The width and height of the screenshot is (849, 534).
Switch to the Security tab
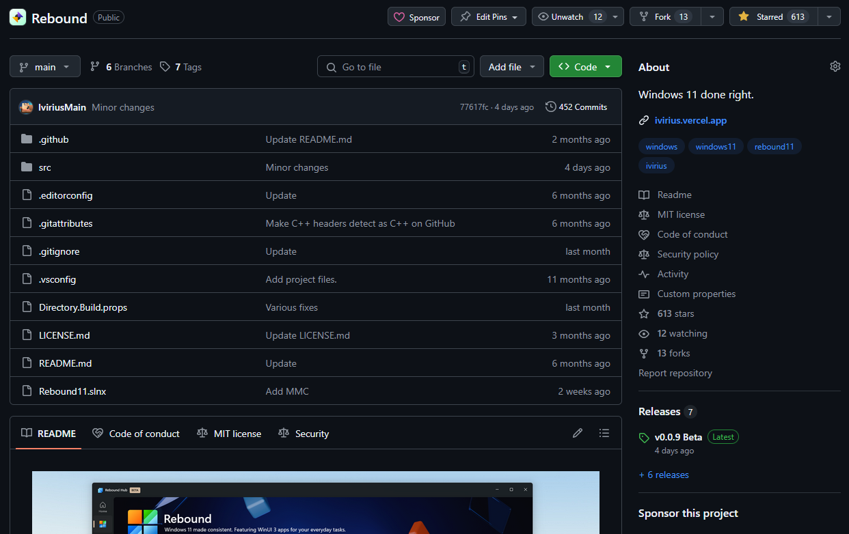(304, 433)
